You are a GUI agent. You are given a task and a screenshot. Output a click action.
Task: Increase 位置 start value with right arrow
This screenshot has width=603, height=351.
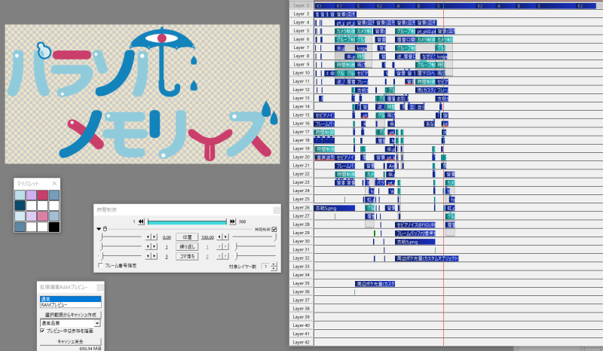pos(155,237)
